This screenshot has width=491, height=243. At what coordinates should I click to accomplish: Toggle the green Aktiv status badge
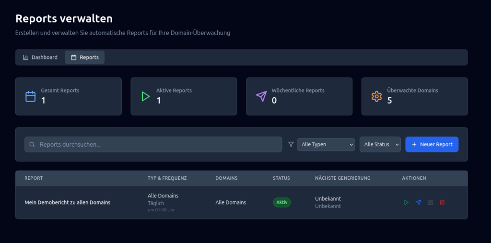tap(281, 202)
